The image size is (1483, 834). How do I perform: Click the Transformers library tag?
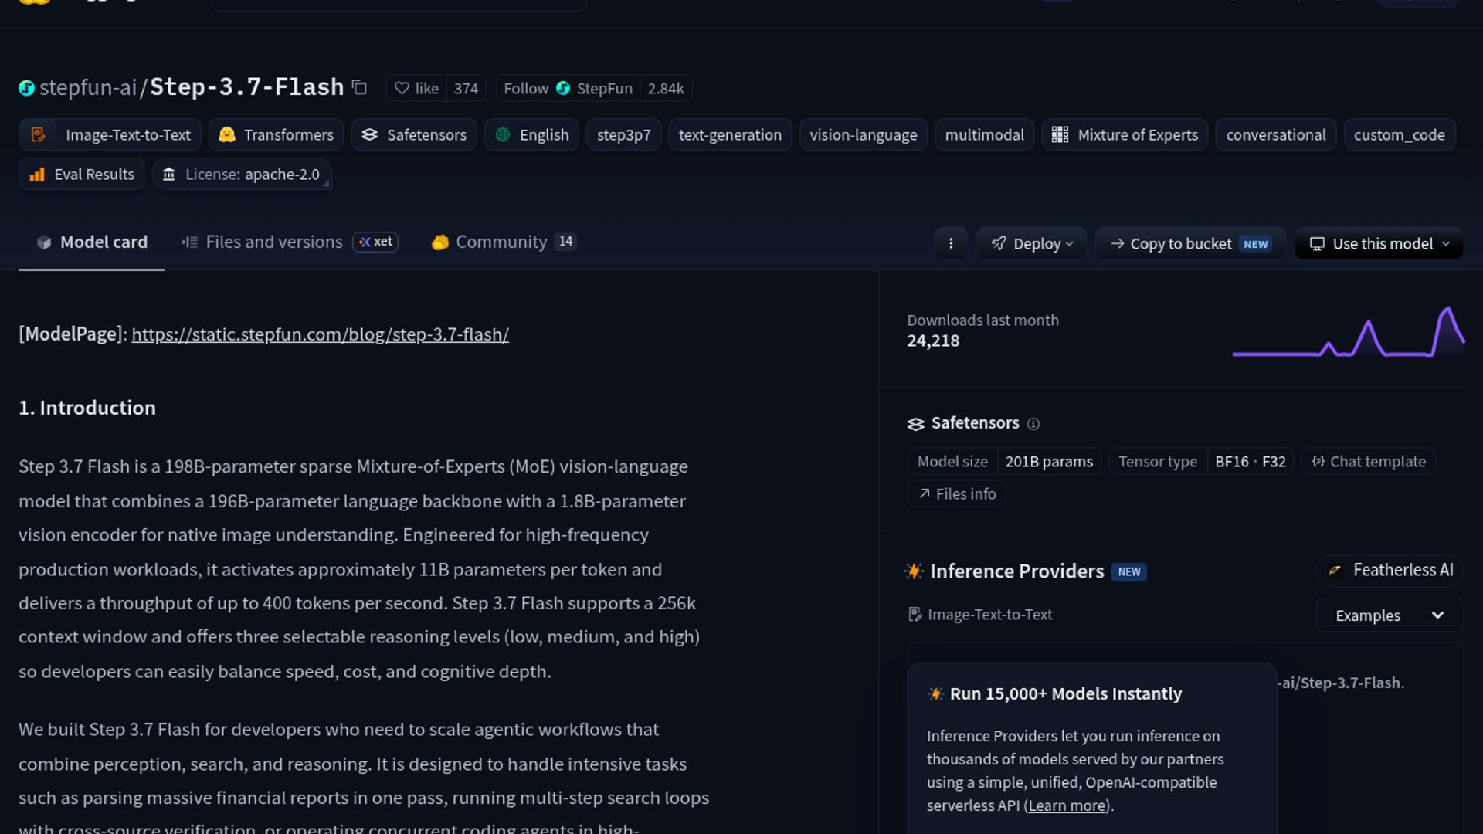[277, 134]
